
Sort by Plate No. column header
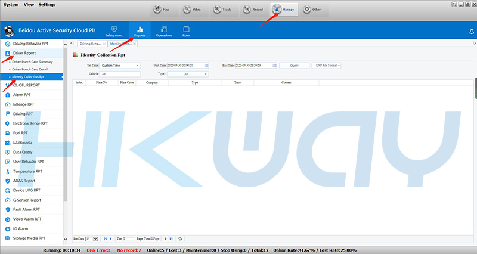pos(101,83)
